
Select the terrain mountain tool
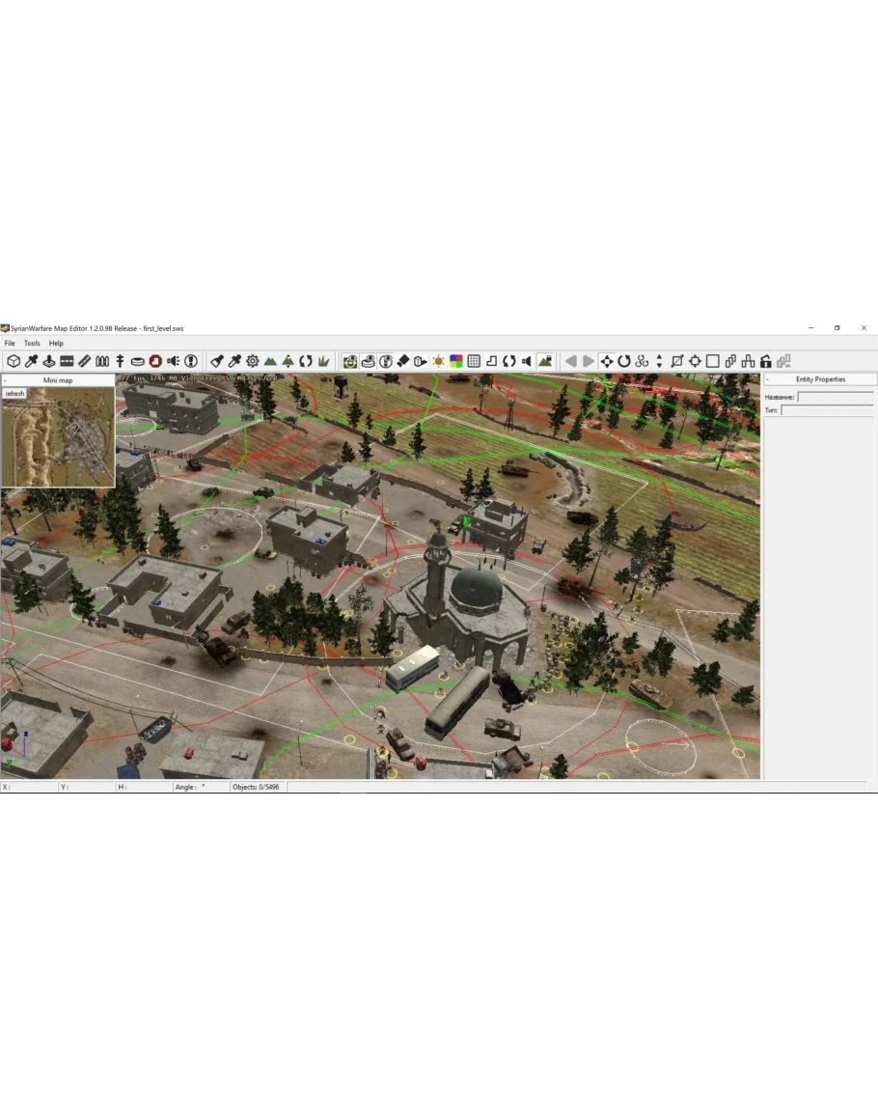(x=270, y=361)
